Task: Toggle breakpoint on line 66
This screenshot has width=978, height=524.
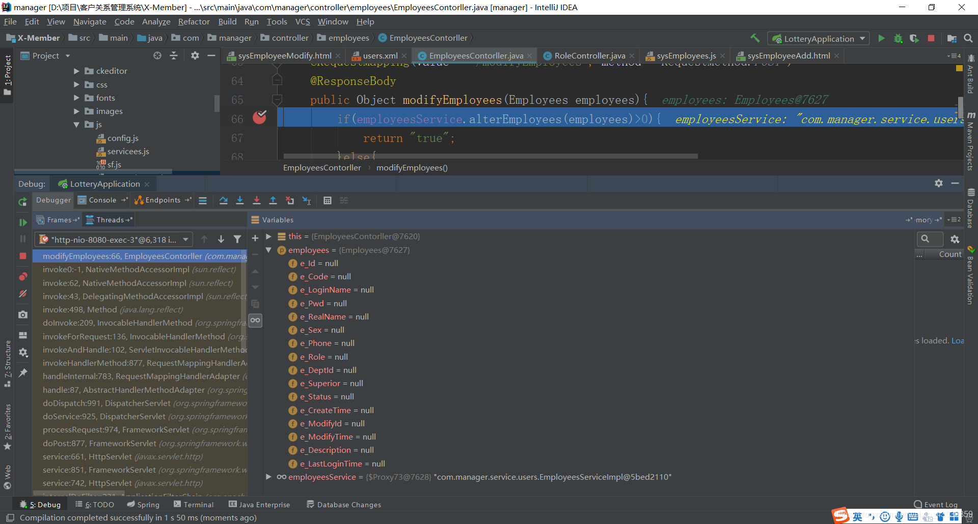Action: 260,118
